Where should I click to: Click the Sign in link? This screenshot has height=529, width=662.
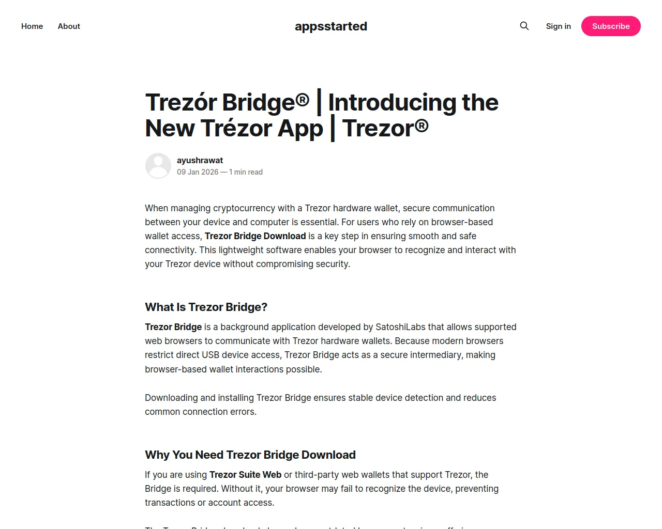pyautogui.click(x=559, y=26)
